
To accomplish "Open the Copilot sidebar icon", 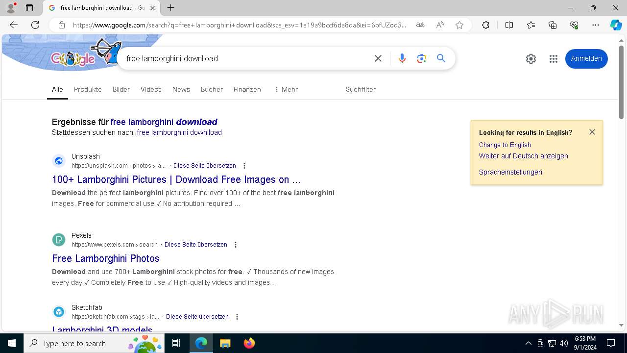I will coord(616,25).
